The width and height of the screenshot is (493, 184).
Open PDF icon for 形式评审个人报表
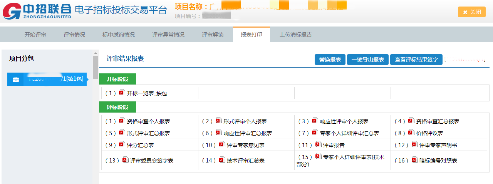(x=219, y=121)
